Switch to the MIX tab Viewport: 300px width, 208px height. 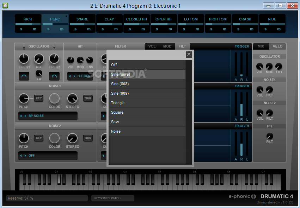(261, 46)
